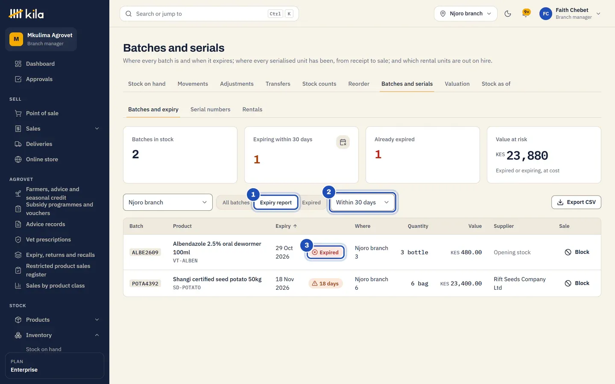Open Sales by product class
The height and width of the screenshot is (384, 615).
[x=55, y=285]
